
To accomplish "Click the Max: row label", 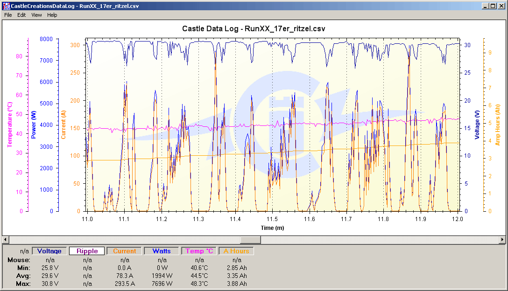I will [23, 284].
